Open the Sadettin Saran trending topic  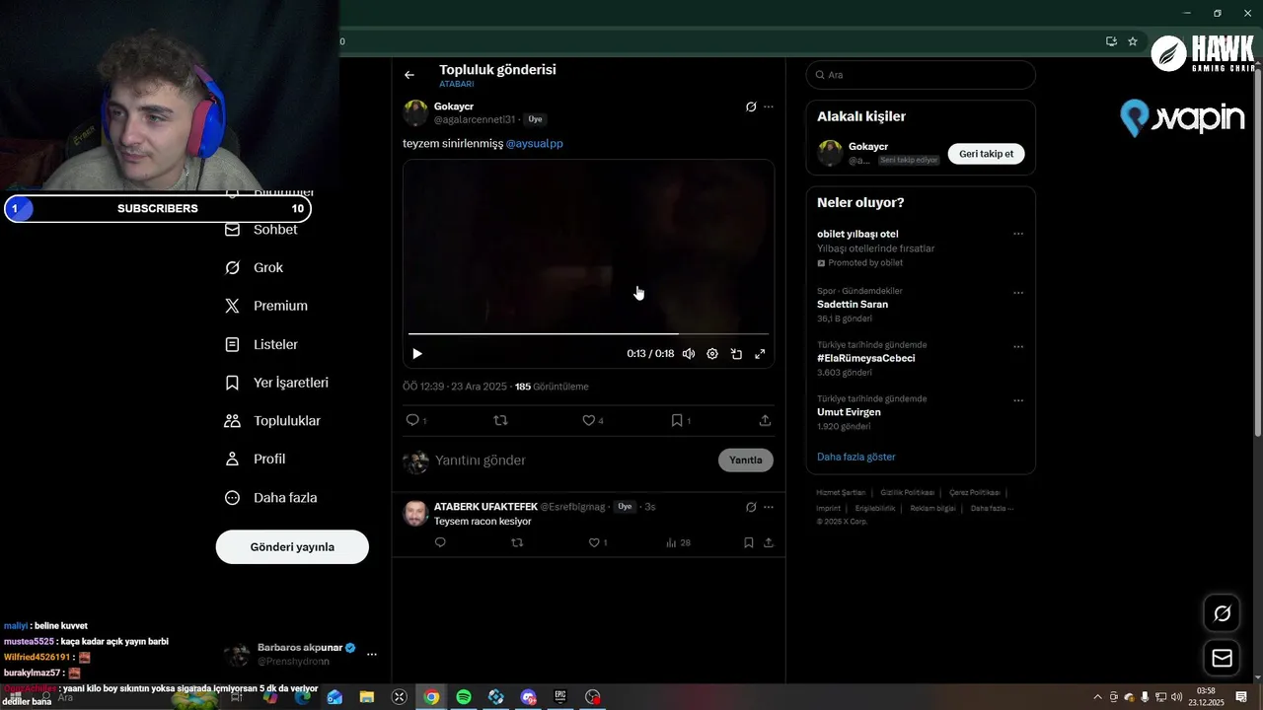[x=853, y=305]
